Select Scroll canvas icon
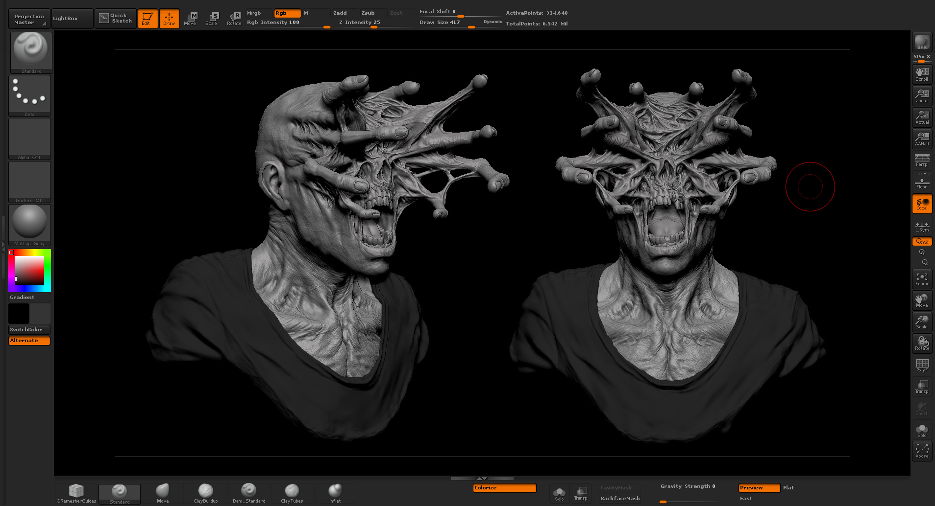Image resolution: width=935 pixels, height=506 pixels. tap(922, 74)
